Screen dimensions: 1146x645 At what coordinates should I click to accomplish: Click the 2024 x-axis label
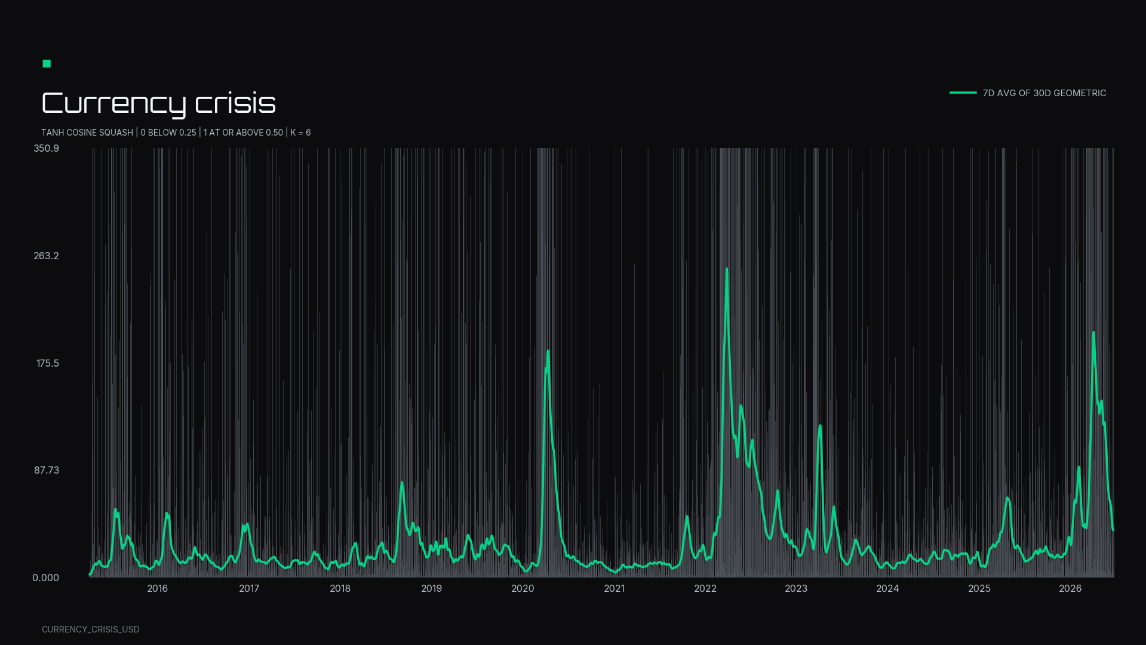887,588
